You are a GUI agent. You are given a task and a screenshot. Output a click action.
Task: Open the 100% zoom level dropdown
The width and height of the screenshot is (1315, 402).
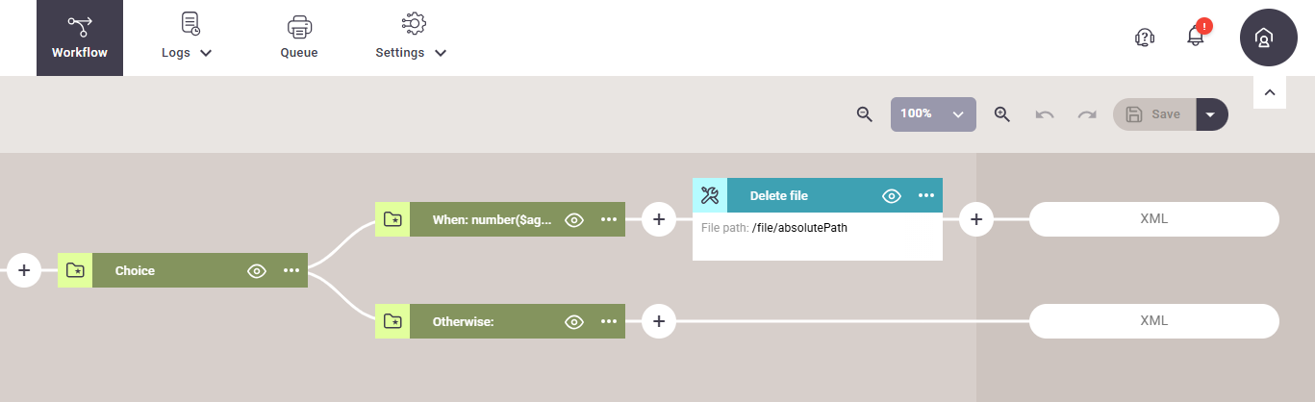click(933, 114)
